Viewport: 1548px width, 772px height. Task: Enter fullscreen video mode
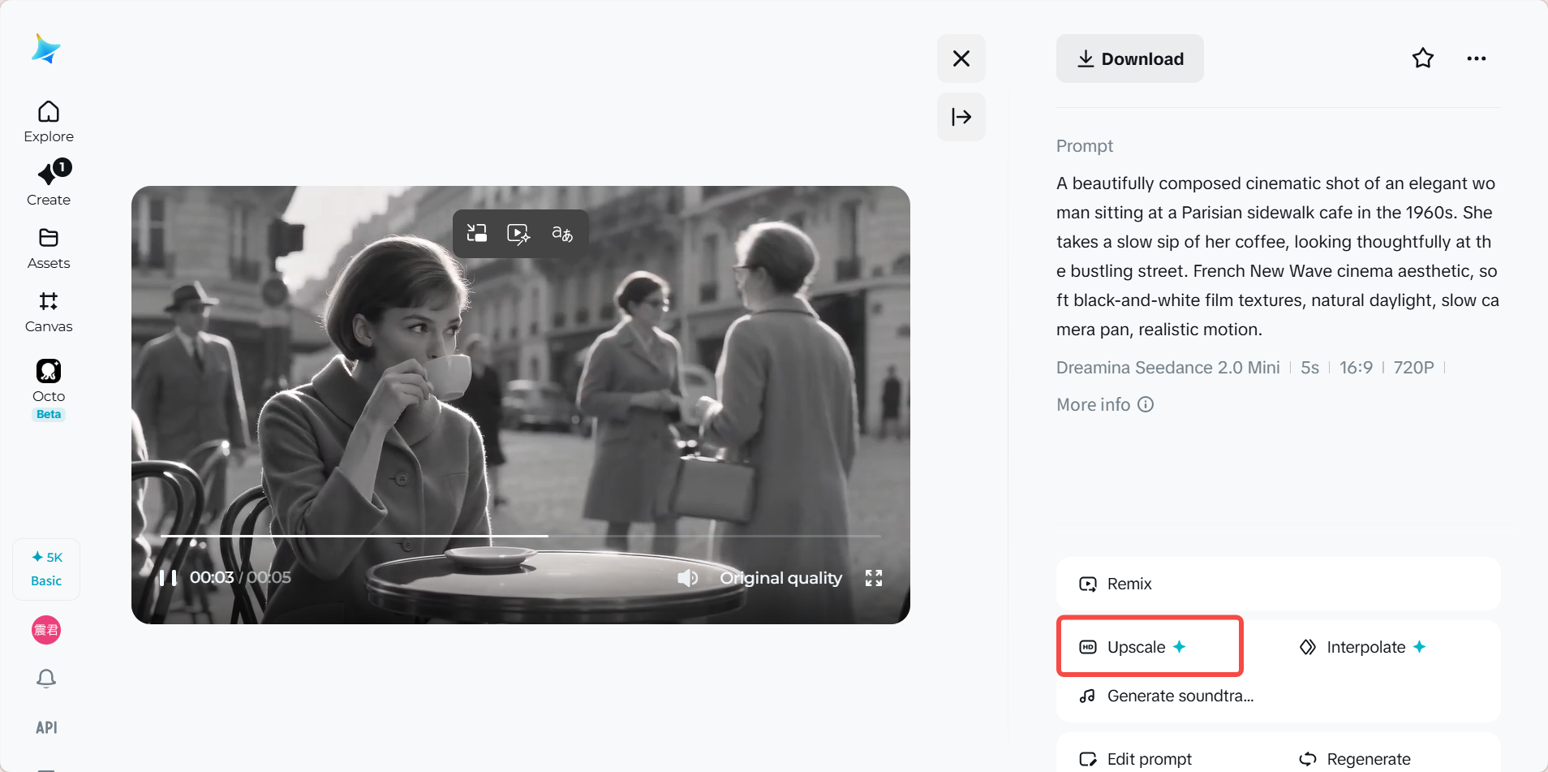[874, 578]
